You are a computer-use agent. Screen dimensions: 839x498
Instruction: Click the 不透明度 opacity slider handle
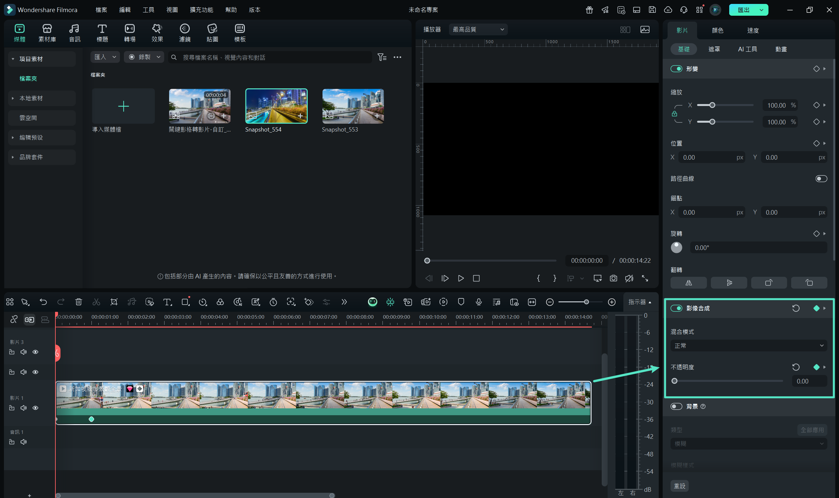[x=674, y=381]
